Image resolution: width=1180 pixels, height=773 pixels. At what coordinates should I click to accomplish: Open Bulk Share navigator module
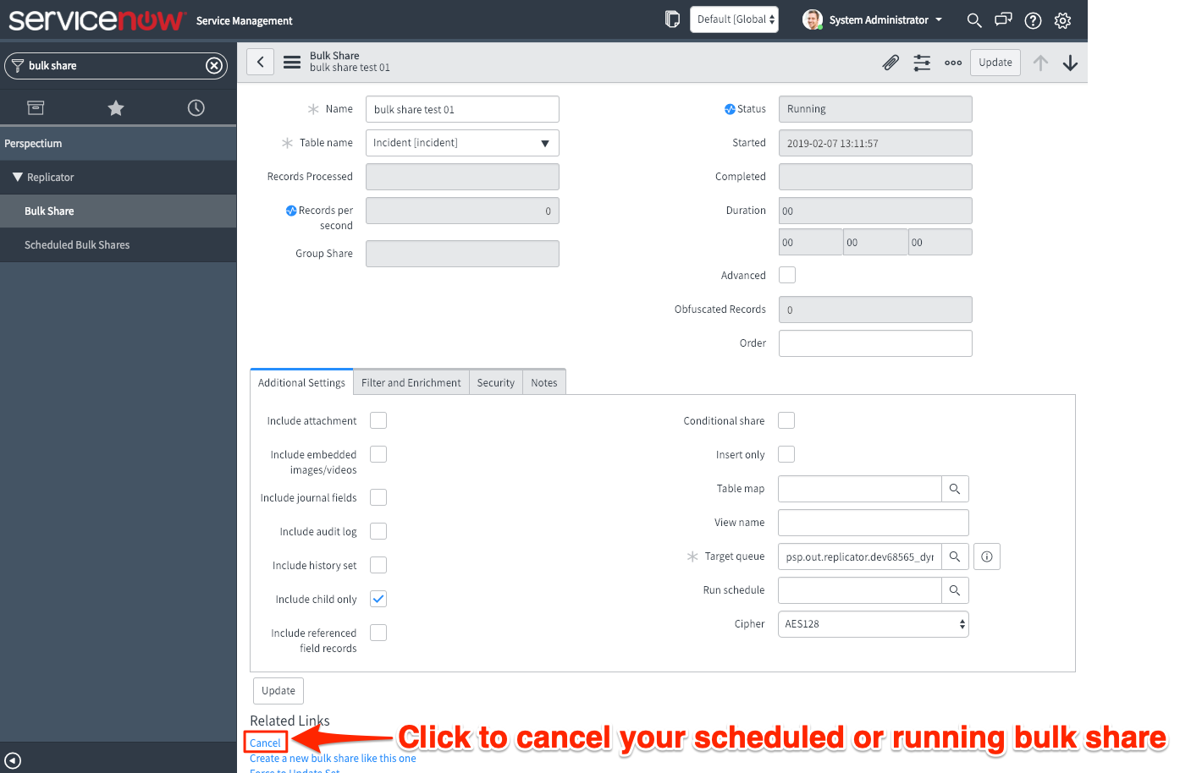(119, 211)
